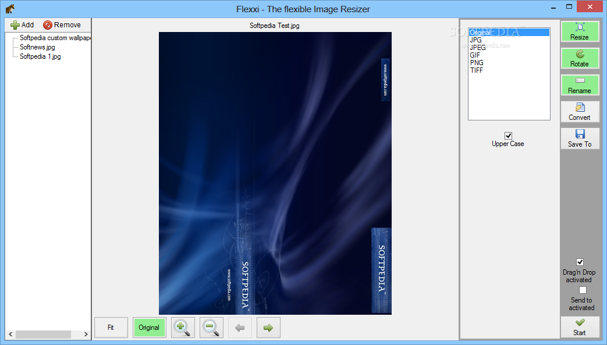This screenshot has width=607, height=345.
Task: Zoom out with the minus magnifier icon
Action: (211, 328)
